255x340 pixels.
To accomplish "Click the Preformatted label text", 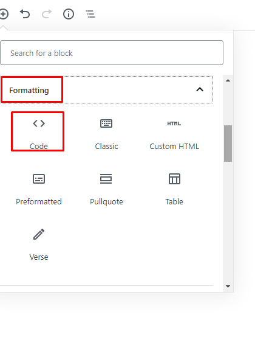I will click(x=39, y=202).
